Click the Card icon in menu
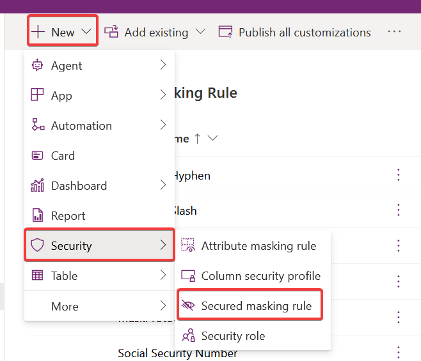 coord(38,155)
